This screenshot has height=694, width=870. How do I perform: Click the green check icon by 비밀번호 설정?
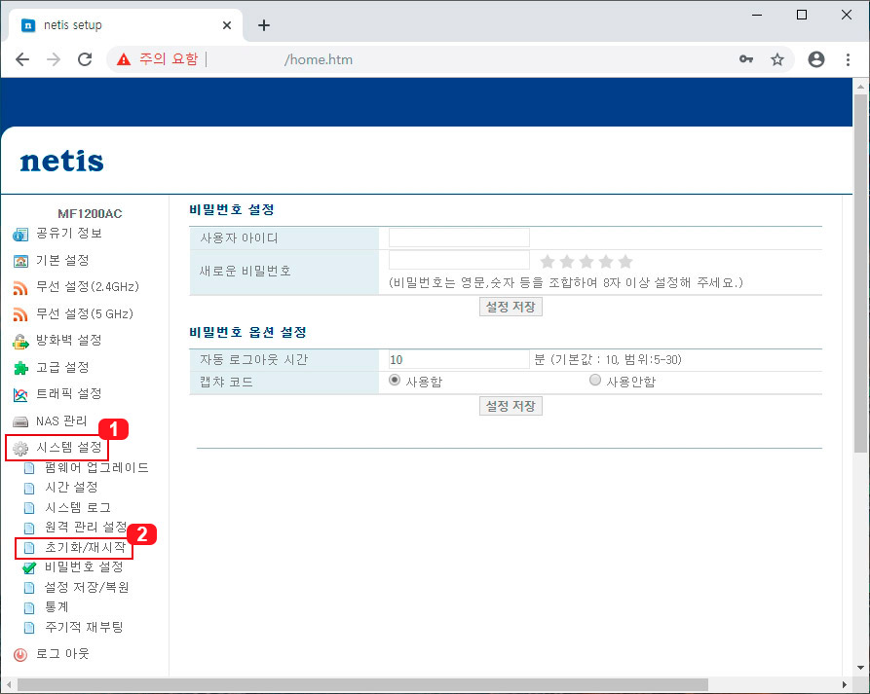click(x=29, y=568)
